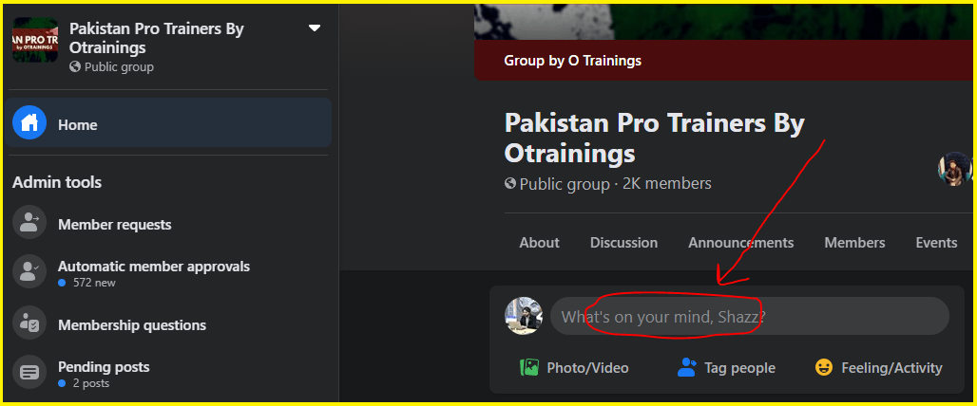Click the Public group label in sidebar

[119, 66]
